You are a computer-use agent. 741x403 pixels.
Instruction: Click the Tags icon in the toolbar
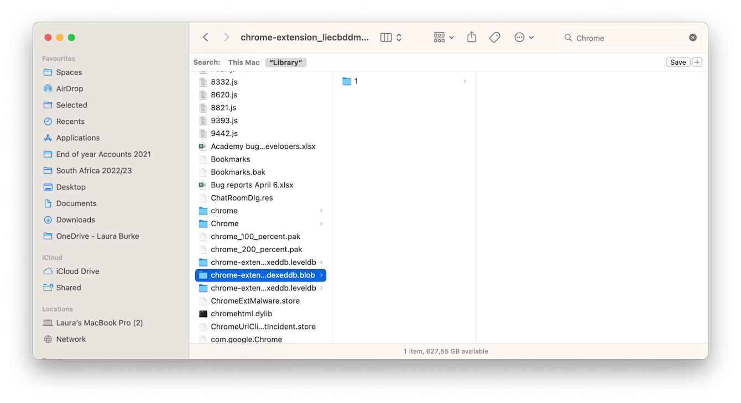[495, 37]
